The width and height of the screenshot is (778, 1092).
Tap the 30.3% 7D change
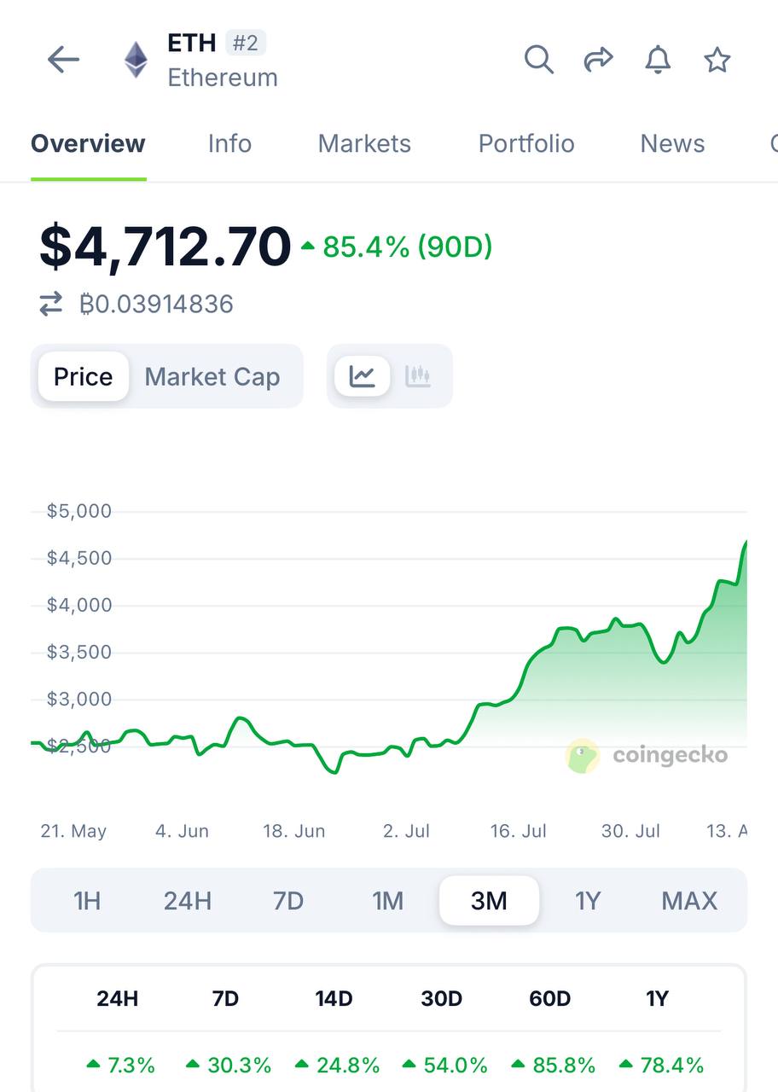click(229, 1065)
